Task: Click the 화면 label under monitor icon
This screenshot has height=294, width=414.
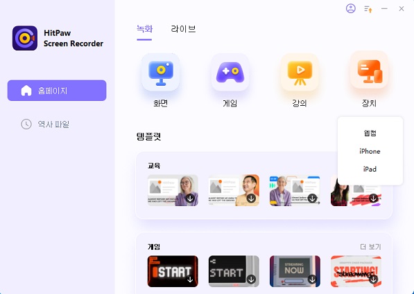Action: tap(160, 103)
